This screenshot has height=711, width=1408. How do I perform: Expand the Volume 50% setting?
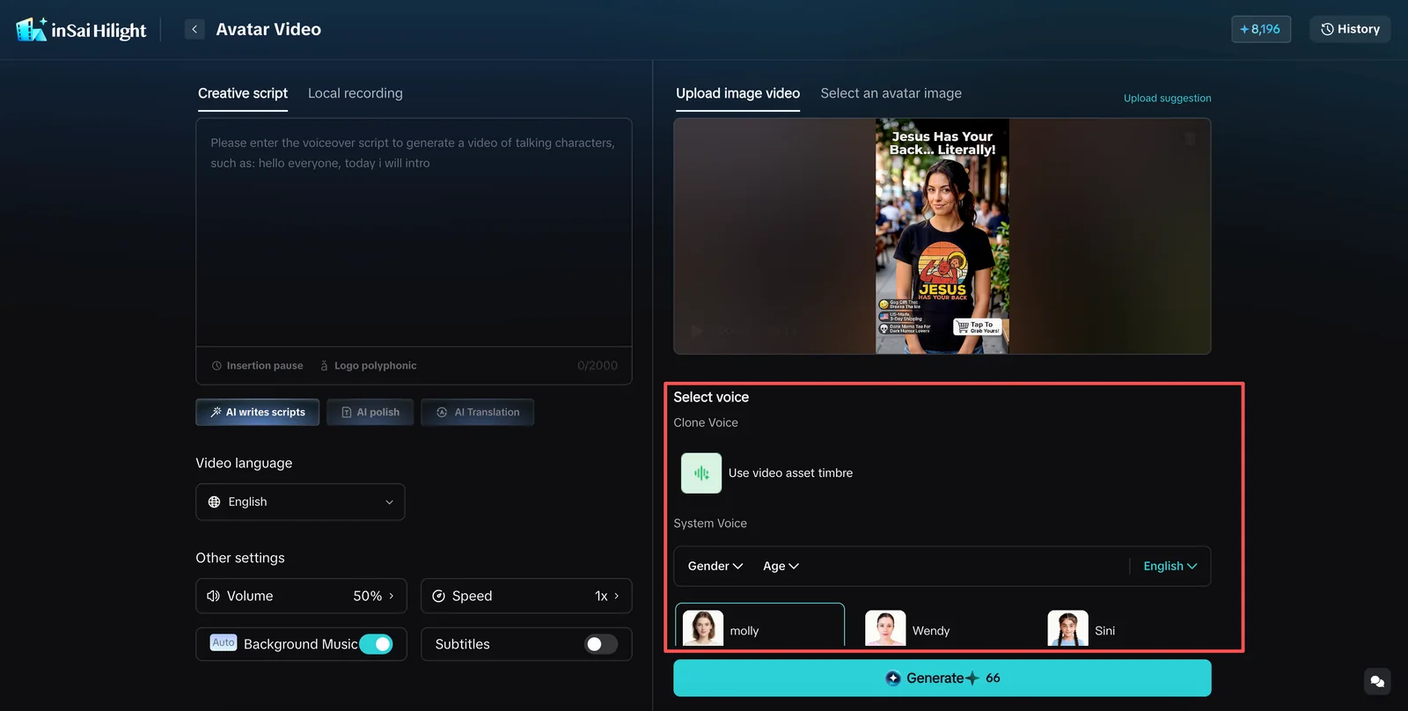301,596
